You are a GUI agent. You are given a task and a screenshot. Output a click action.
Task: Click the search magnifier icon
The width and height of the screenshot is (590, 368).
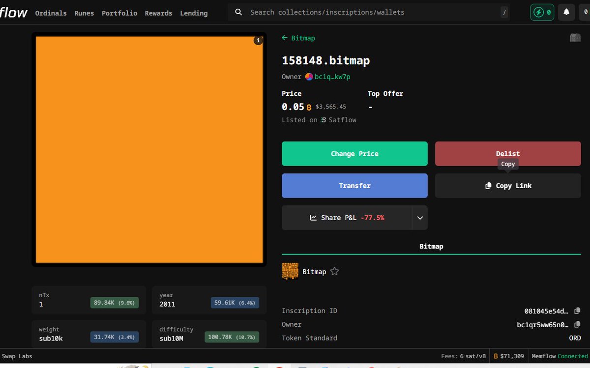(x=238, y=12)
